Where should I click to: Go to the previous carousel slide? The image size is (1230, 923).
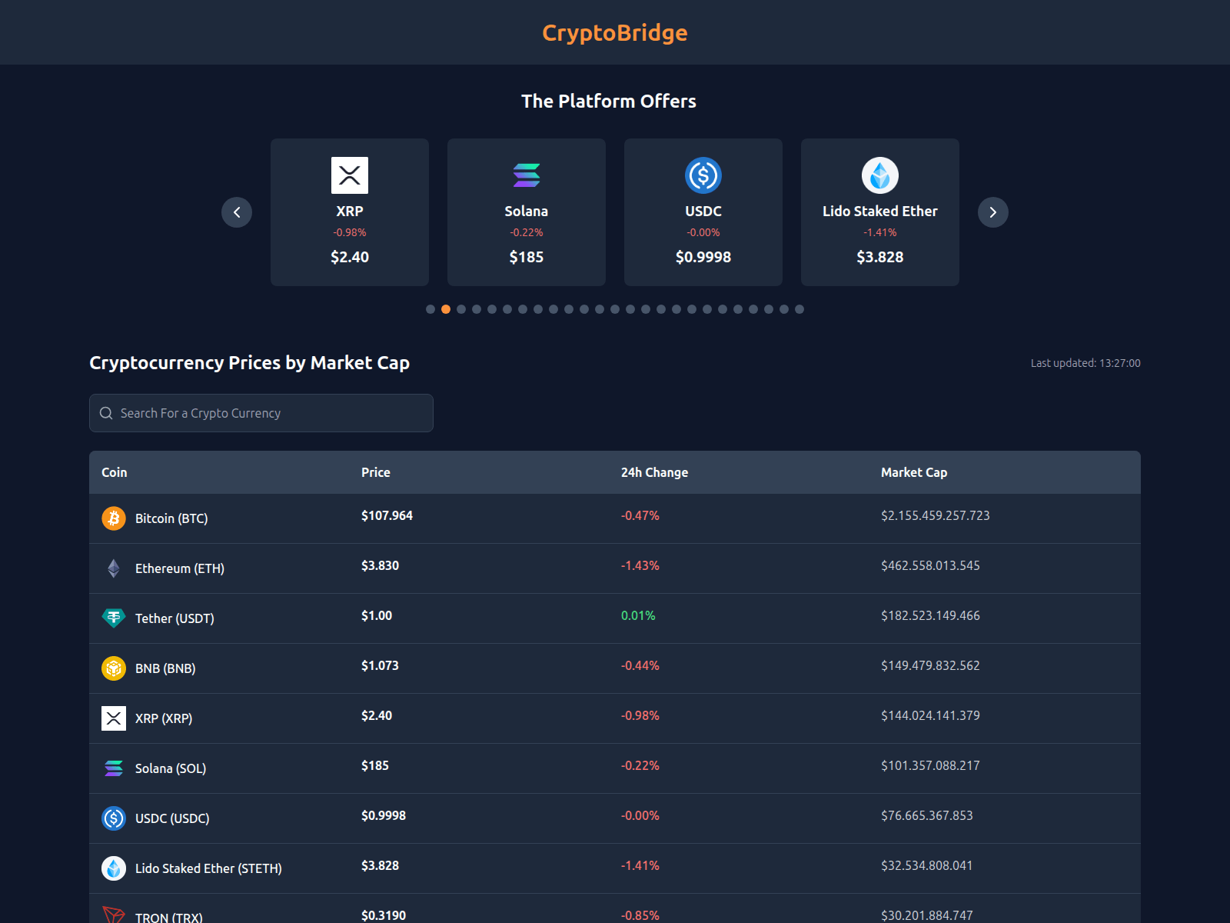[x=237, y=212]
